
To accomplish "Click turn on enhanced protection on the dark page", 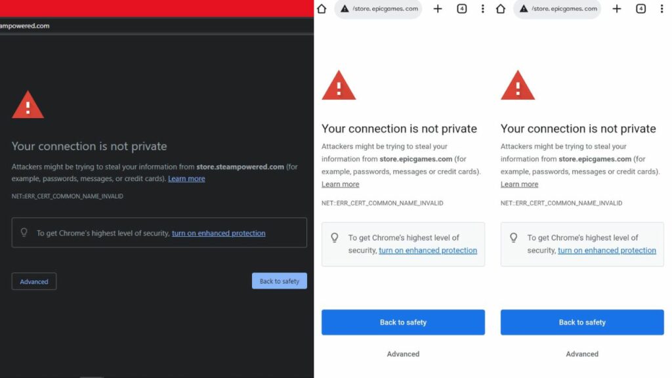I will click(x=219, y=233).
